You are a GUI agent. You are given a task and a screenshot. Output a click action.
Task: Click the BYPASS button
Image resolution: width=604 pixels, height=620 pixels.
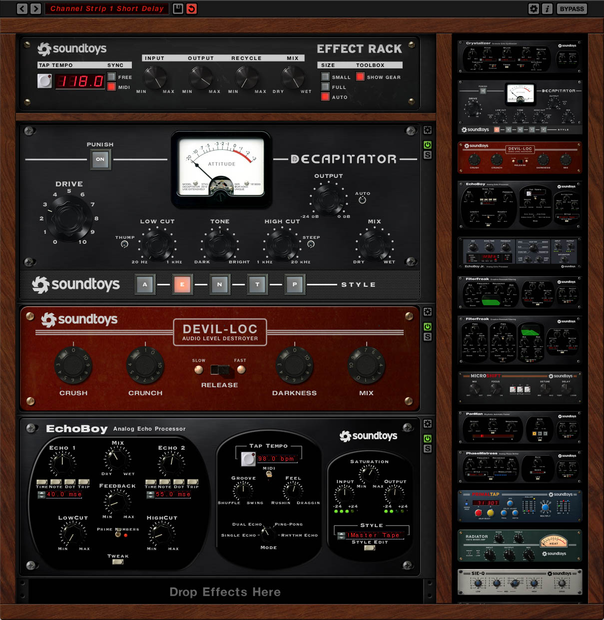click(x=572, y=8)
